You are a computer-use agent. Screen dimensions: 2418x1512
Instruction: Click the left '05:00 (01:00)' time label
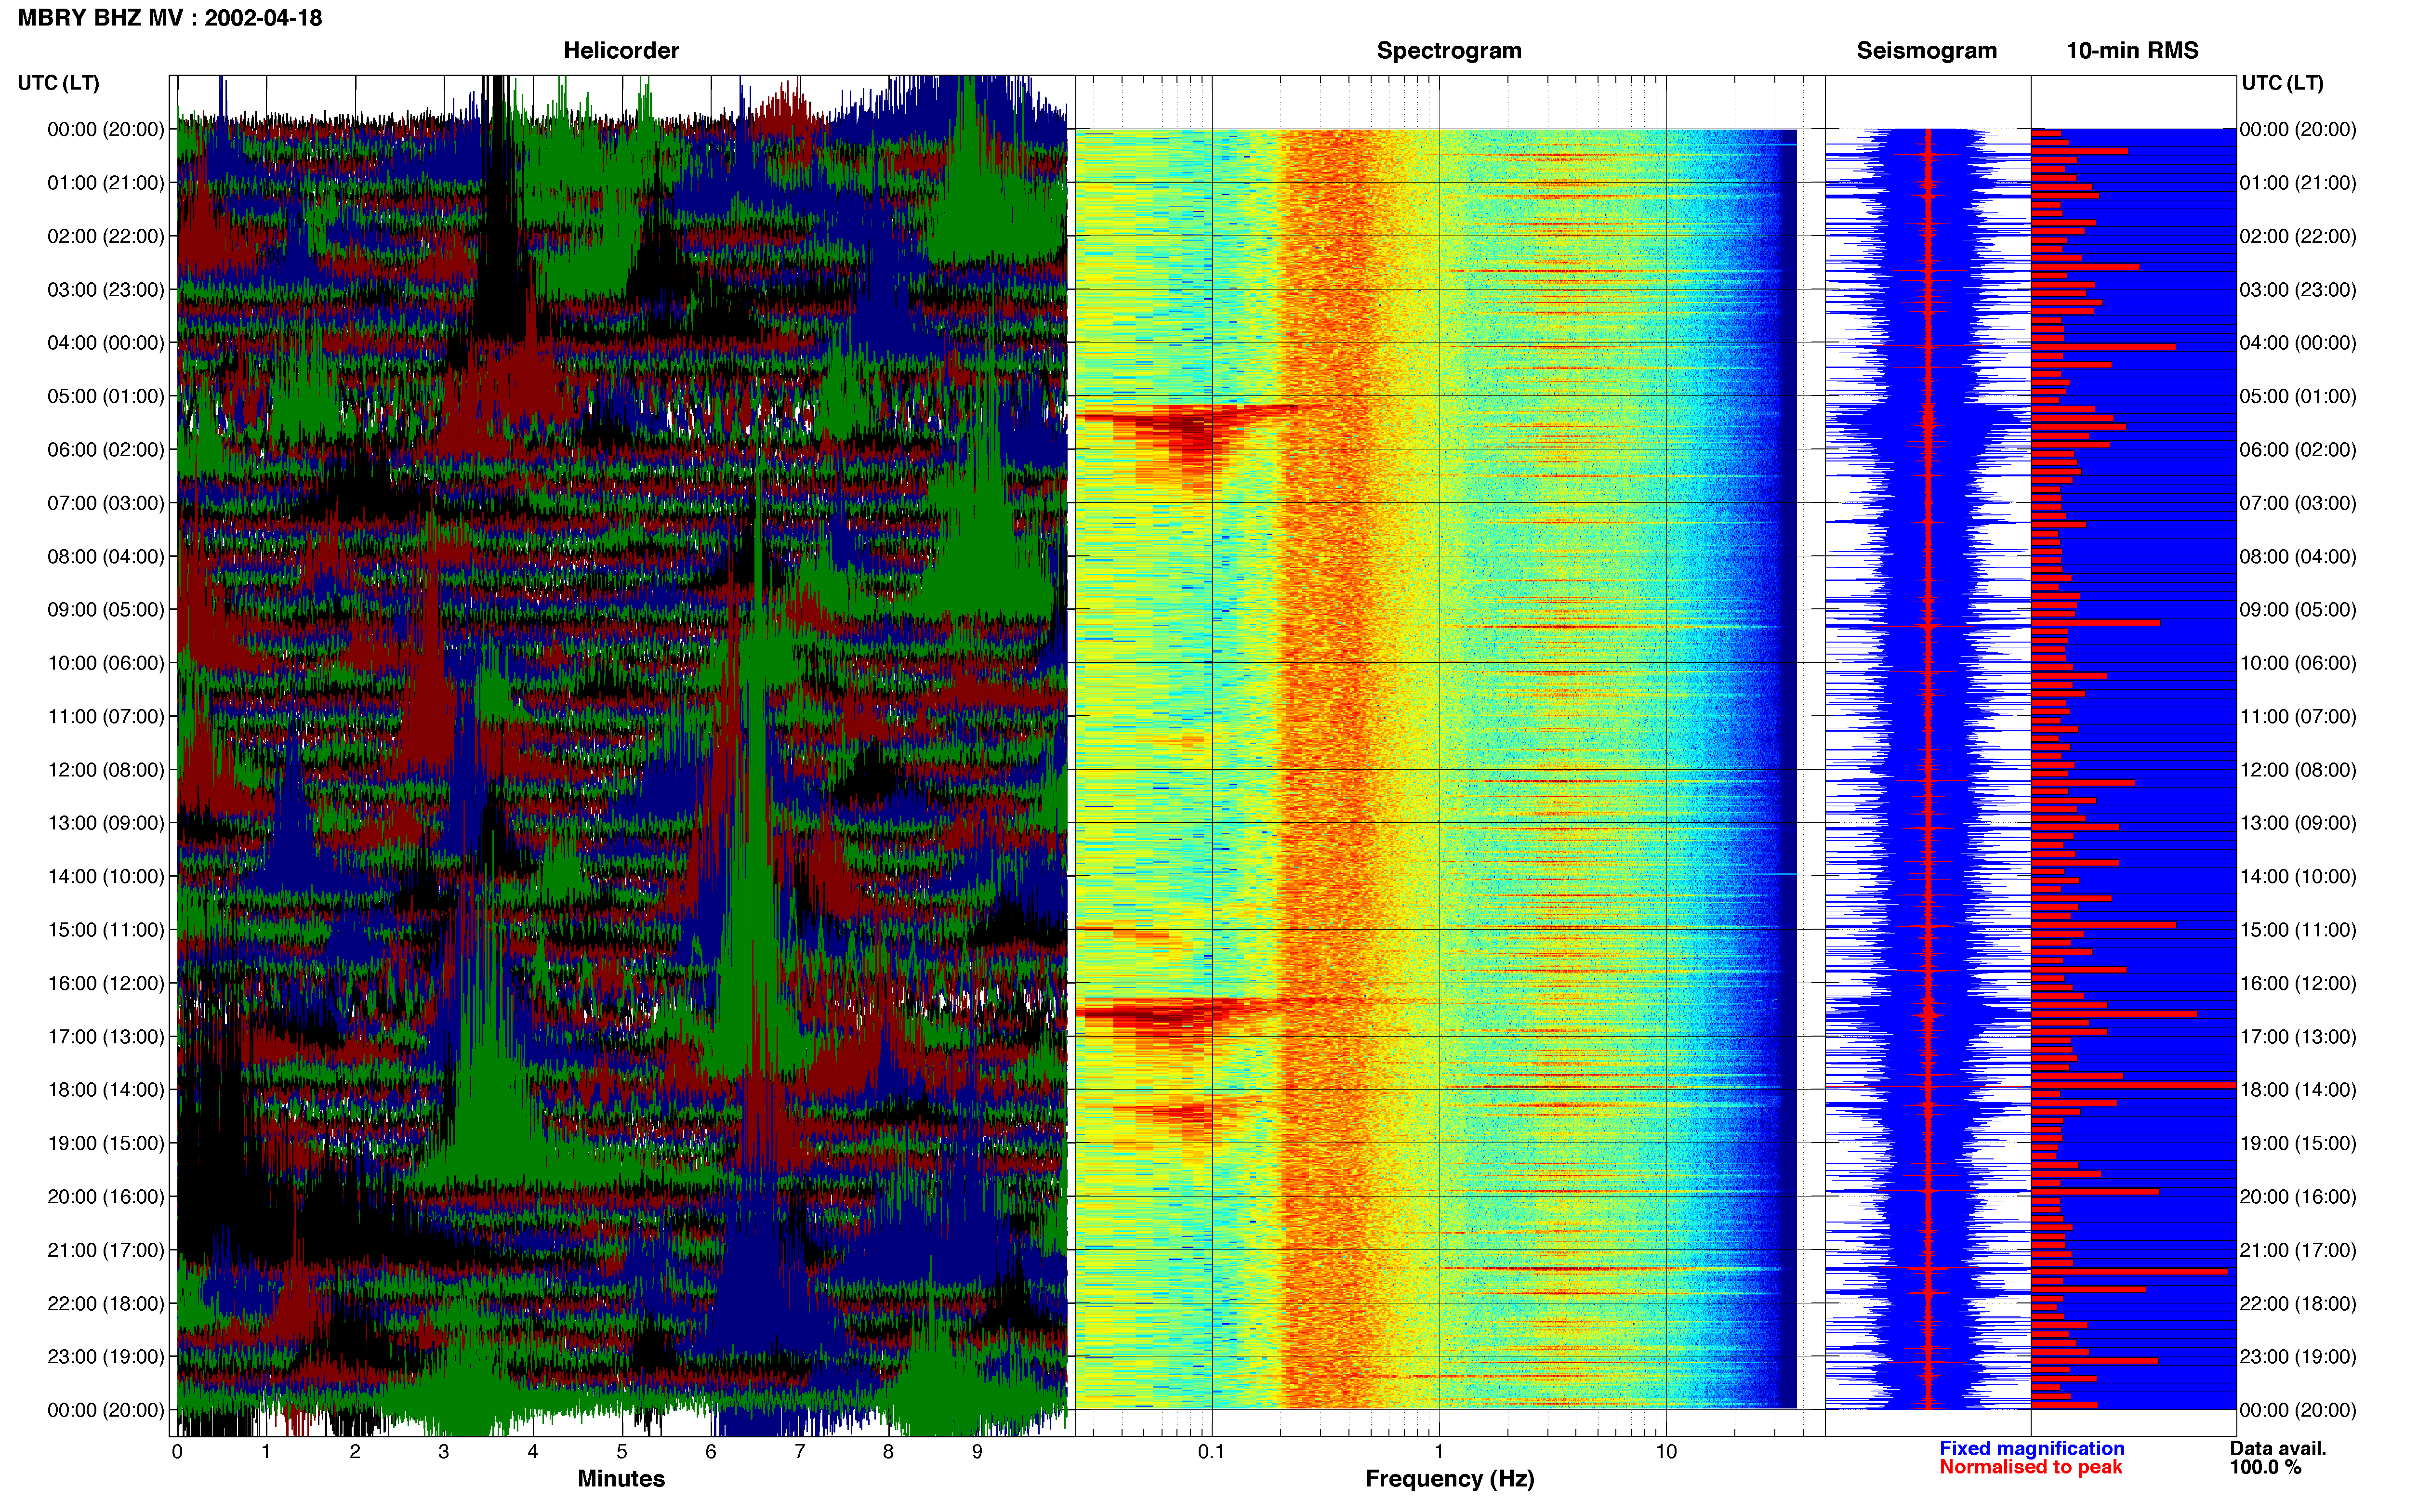106,396
